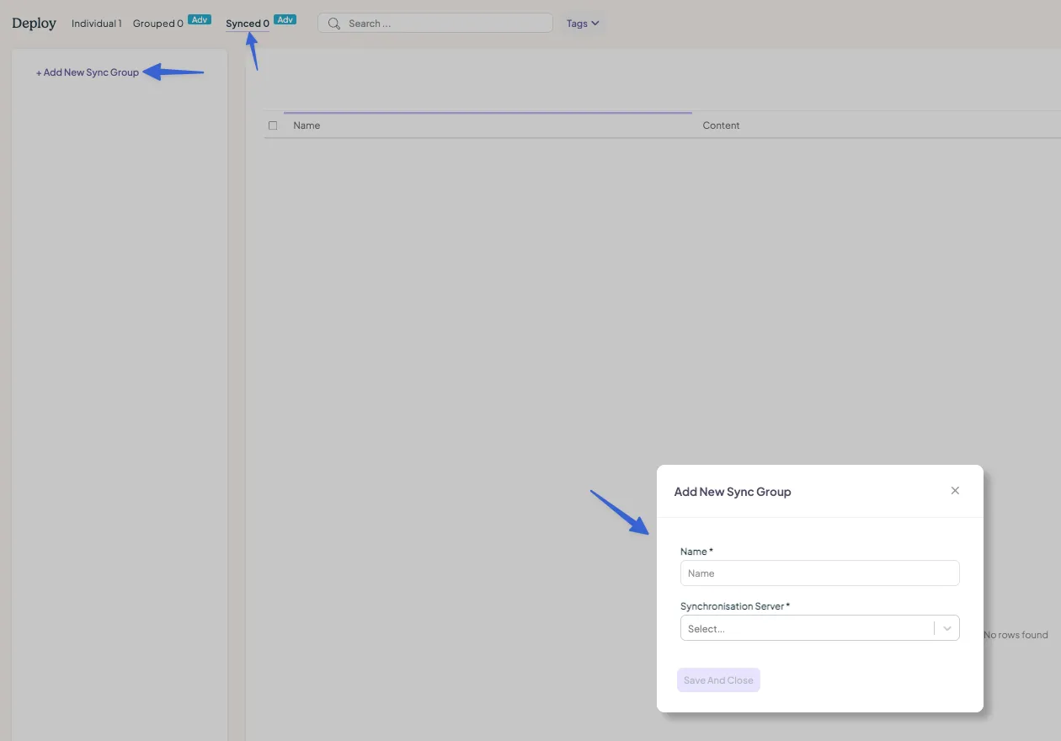The image size is (1061, 741).
Task: Click the Name field label in dialog
Action: coord(696,552)
